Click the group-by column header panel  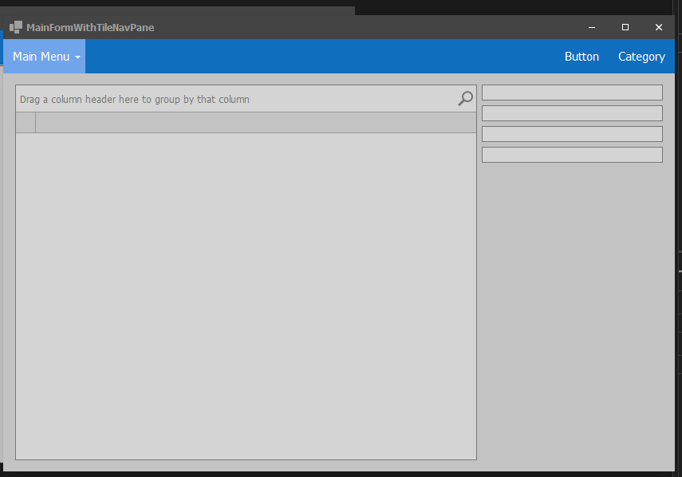pyautogui.click(x=246, y=99)
